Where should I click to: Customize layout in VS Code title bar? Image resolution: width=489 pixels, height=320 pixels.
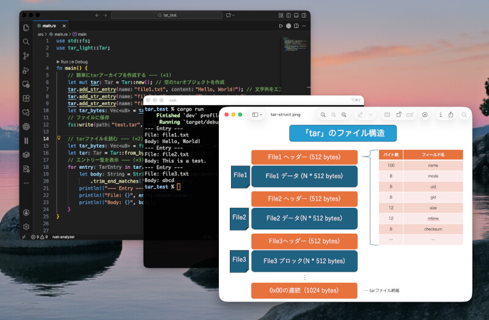tap(281, 15)
